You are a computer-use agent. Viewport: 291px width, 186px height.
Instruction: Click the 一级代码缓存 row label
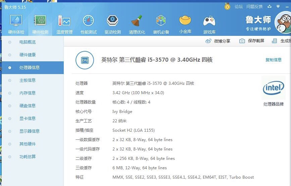pyautogui.click(x=88, y=149)
